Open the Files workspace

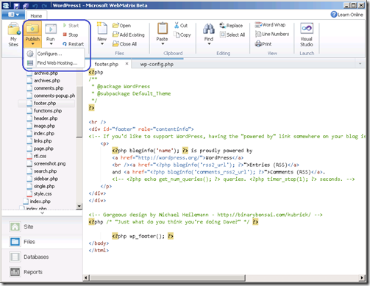tap(42, 242)
